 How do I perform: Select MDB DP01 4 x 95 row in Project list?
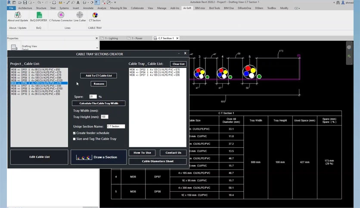(39, 70)
